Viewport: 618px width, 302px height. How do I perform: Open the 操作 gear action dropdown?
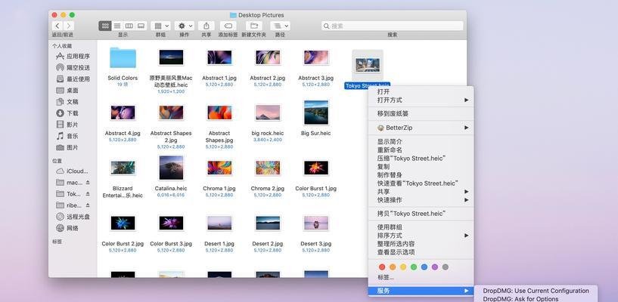[x=185, y=26]
